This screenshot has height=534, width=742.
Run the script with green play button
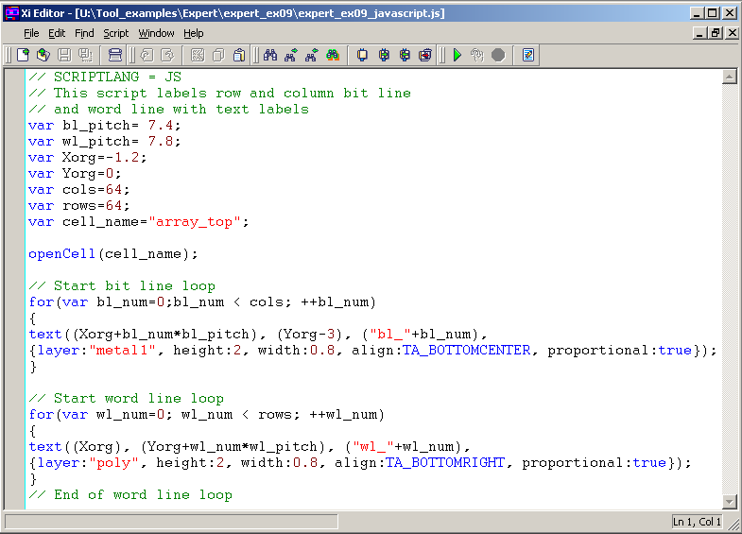tap(457, 55)
